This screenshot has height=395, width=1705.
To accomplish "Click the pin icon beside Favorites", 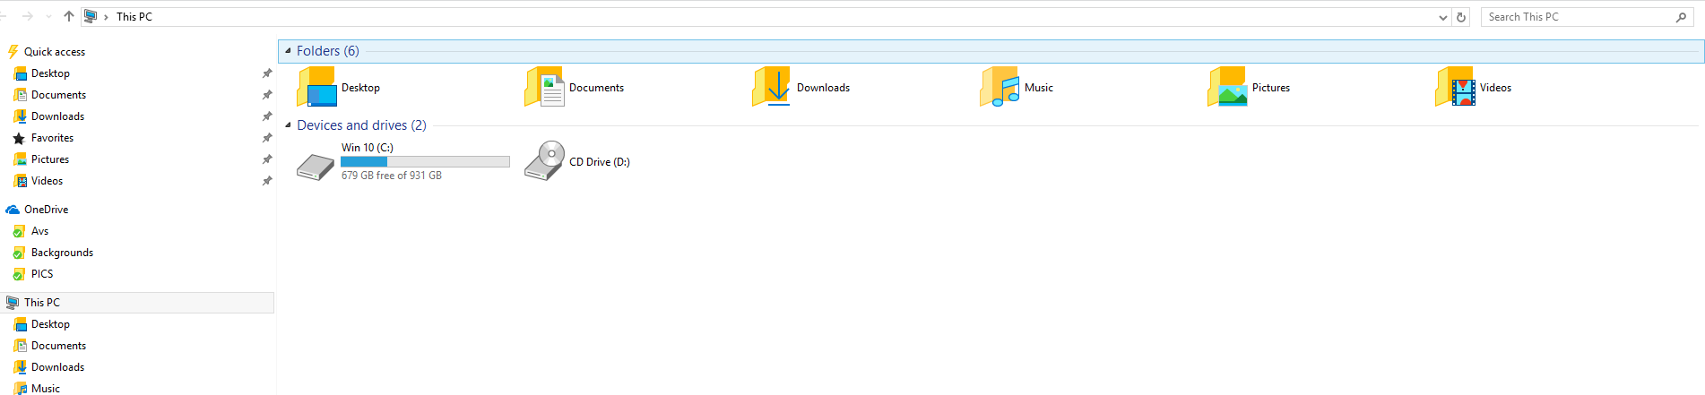I will (266, 138).
